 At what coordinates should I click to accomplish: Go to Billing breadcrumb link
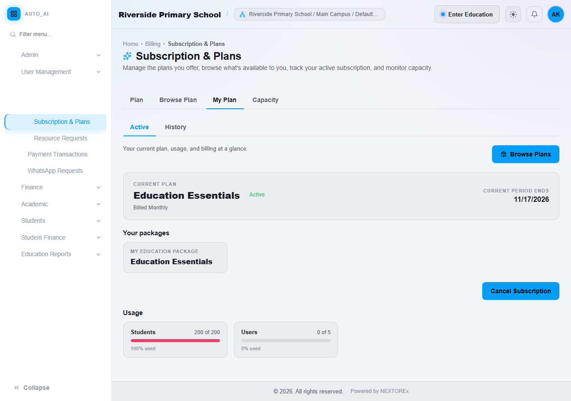[153, 44]
